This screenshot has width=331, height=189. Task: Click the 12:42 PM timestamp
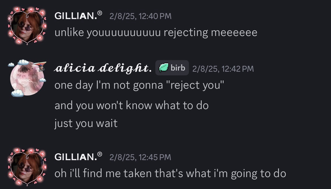tap(223, 69)
